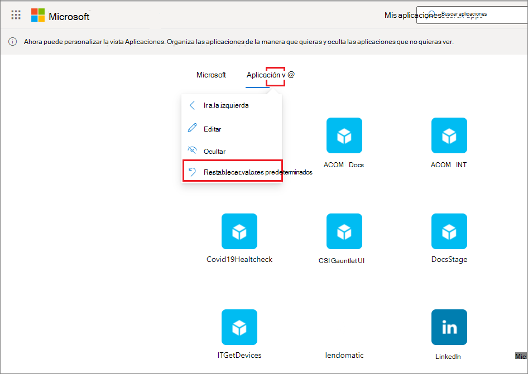Click the crossed-eye icon next to Ocultar
Viewport: 528px width, 374px height.
pyautogui.click(x=192, y=150)
